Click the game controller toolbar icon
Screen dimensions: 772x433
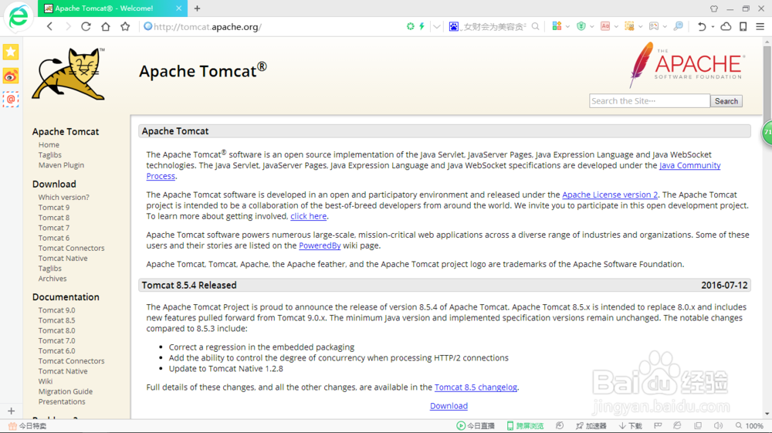[654, 26]
